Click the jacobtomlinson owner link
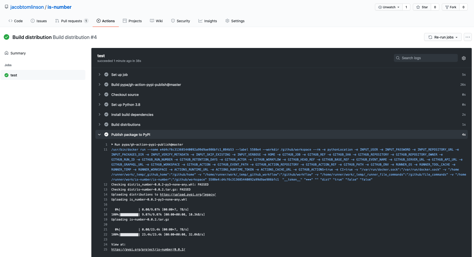The image size is (474, 257). (x=27, y=7)
